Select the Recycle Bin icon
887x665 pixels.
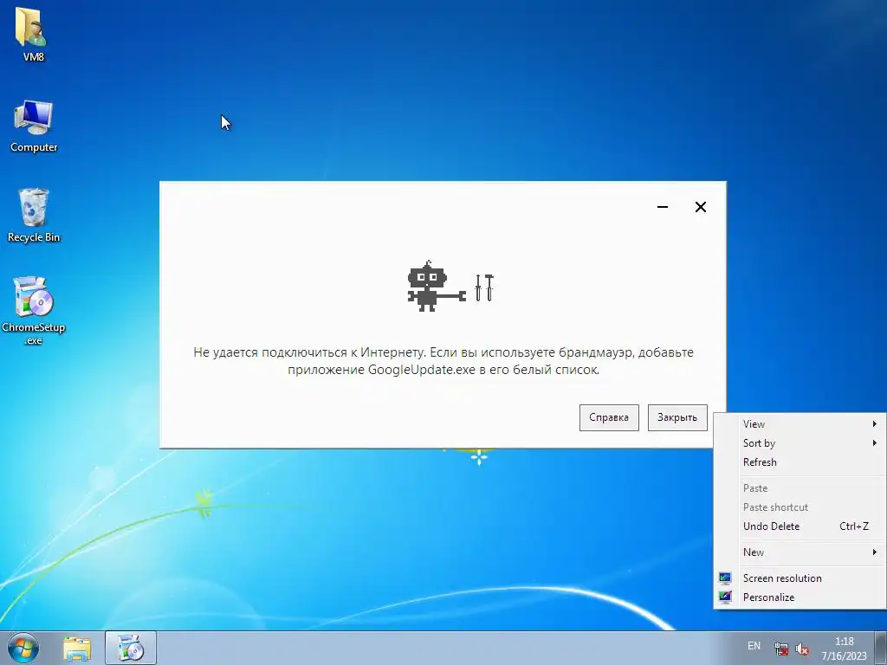pos(34,216)
